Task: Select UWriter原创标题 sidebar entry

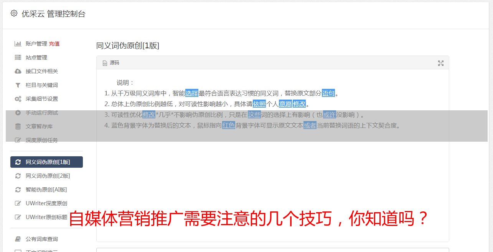Action: [46, 217]
